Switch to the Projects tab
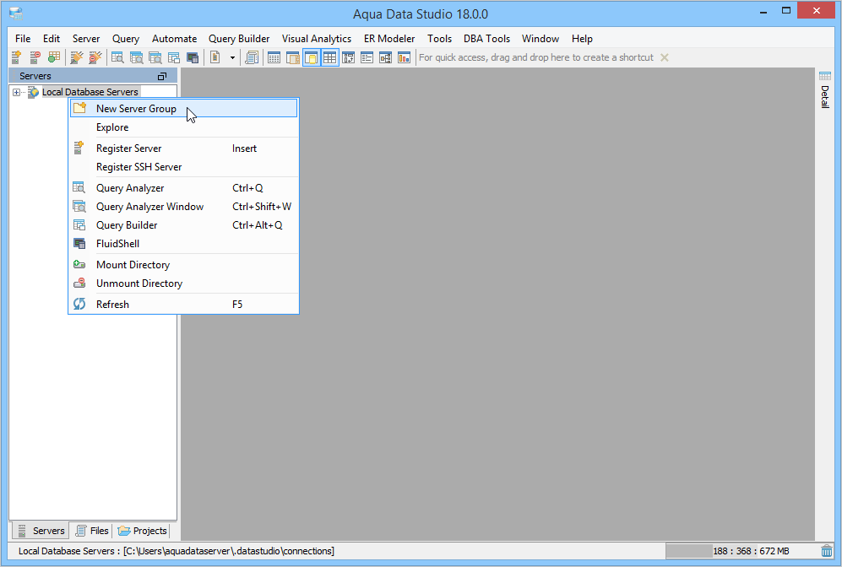The image size is (842, 567). (142, 531)
